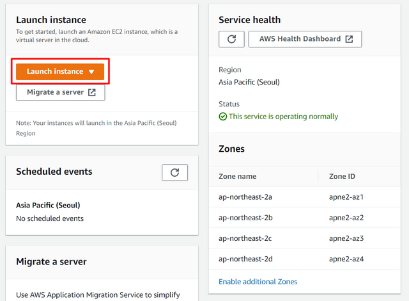Click the Scheduled events heading

(x=54, y=172)
